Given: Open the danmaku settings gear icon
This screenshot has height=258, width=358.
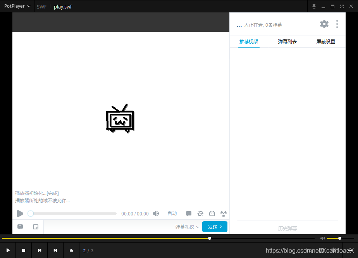Looking at the screenshot, I should pyautogui.click(x=324, y=24).
